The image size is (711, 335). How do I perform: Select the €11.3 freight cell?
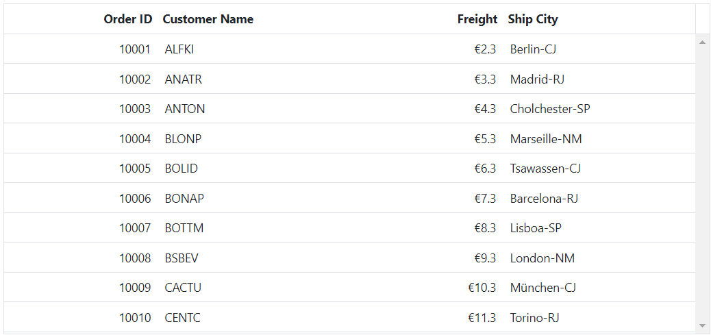[x=482, y=317]
